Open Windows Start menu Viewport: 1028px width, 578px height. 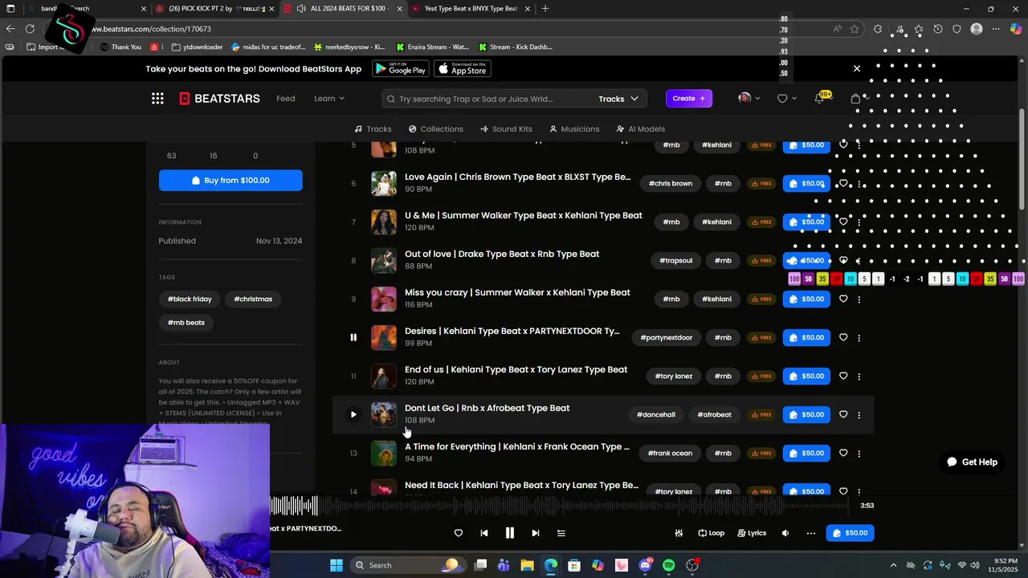(336, 565)
